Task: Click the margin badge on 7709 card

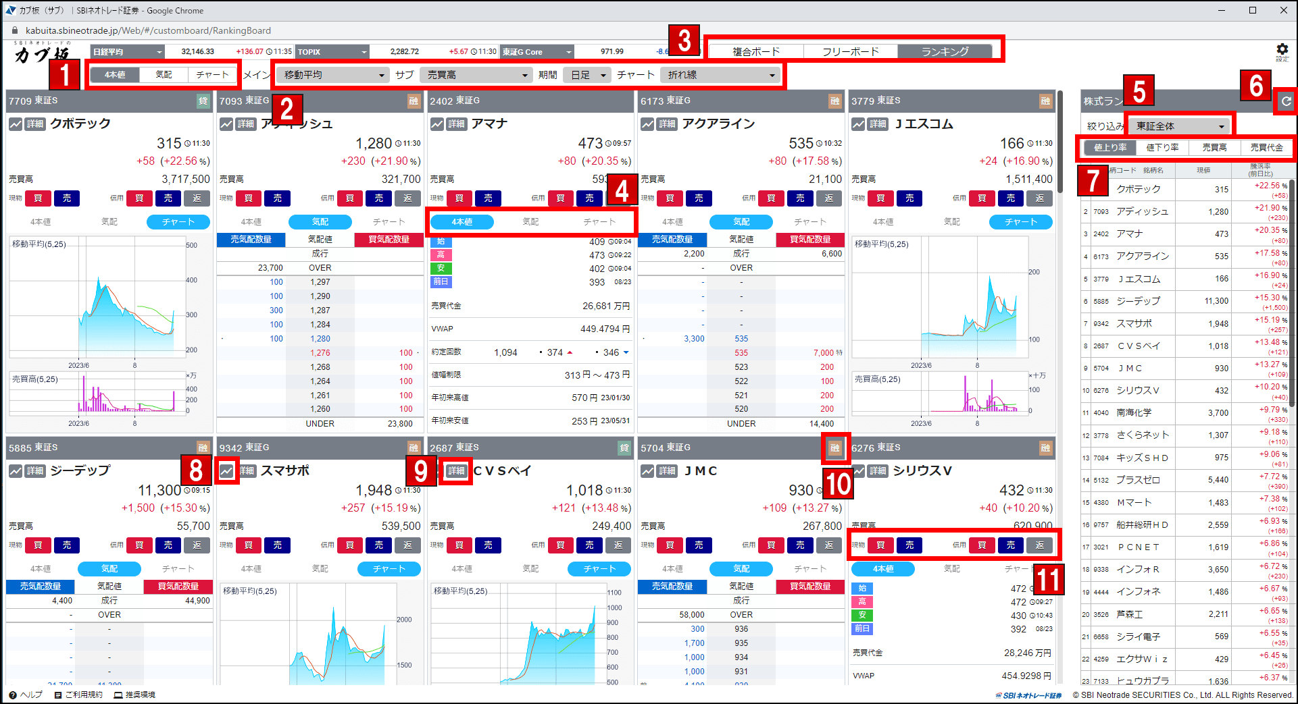Action: [x=203, y=101]
